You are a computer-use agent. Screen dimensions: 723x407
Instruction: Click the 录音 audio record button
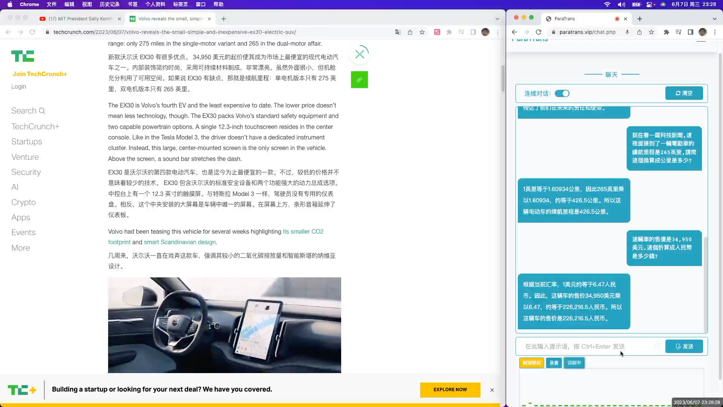point(553,362)
